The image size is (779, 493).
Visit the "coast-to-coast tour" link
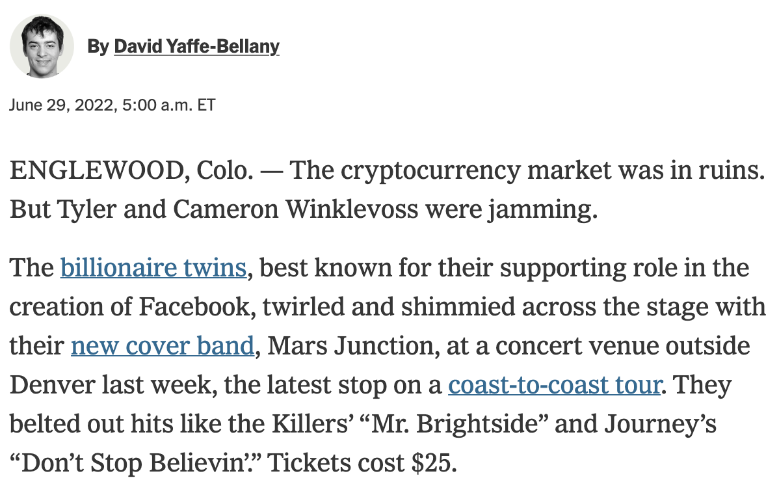click(x=555, y=385)
